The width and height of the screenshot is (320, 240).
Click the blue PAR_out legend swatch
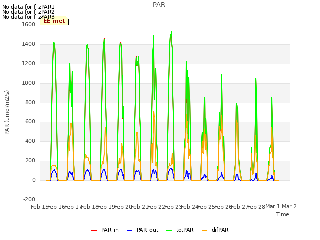130,231
